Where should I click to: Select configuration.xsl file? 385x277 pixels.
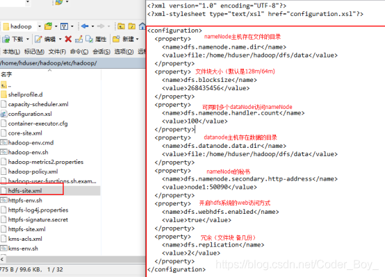[26, 114]
